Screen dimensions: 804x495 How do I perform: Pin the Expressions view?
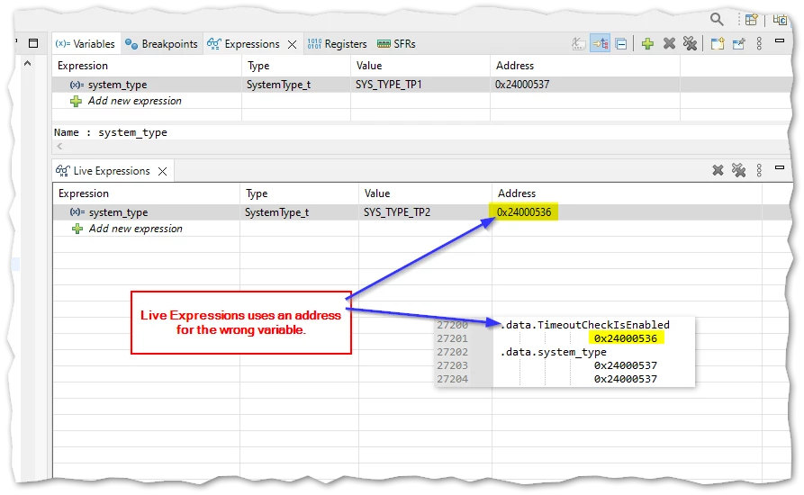pos(738,44)
